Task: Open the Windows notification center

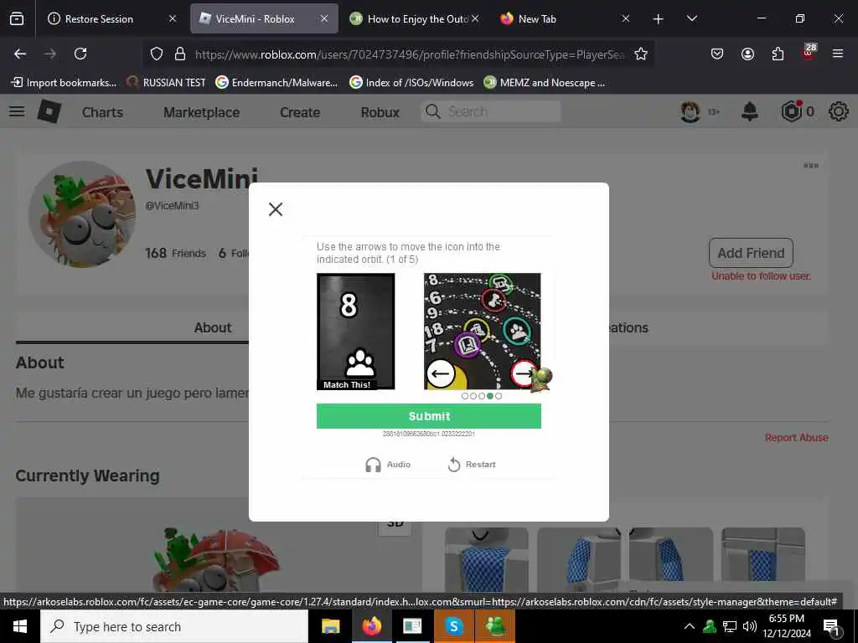Action: 832,627
